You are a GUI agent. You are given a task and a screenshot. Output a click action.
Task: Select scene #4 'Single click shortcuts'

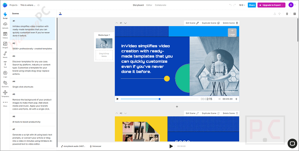[x=33, y=84]
